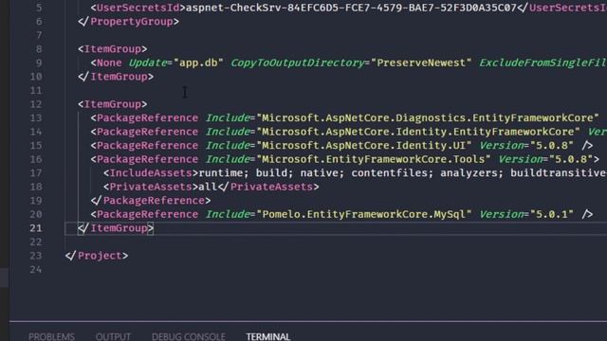Viewport: 607px width, 341px height.
Task: Click the word "all" inside PrivateAssets
Action: pyautogui.click(x=208, y=187)
